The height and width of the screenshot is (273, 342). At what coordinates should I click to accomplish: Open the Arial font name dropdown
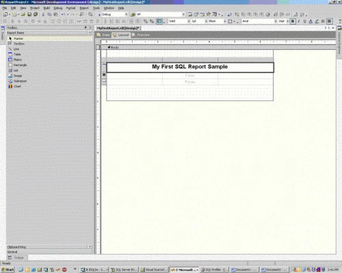(x=276, y=21)
